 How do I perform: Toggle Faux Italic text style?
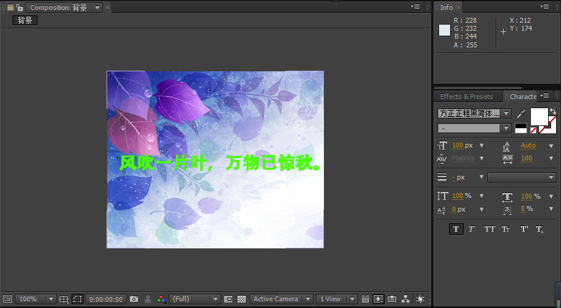coord(472,229)
